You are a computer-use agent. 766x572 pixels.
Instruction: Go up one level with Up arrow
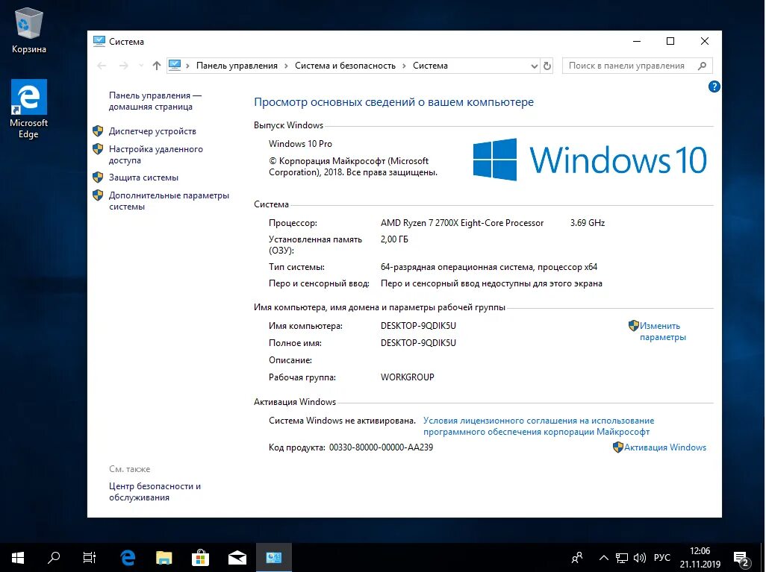tap(156, 66)
